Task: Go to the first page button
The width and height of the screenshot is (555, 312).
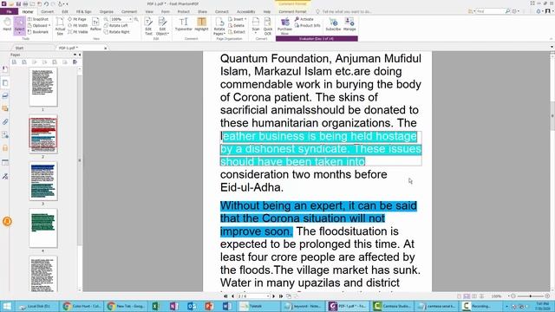Action: 225,296
